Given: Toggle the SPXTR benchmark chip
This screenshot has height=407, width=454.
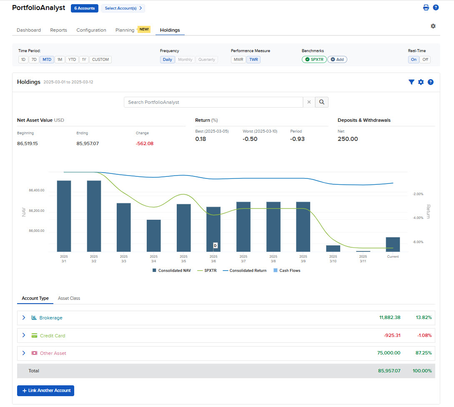Looking at the screenshot, I should [x=314, y=59].
